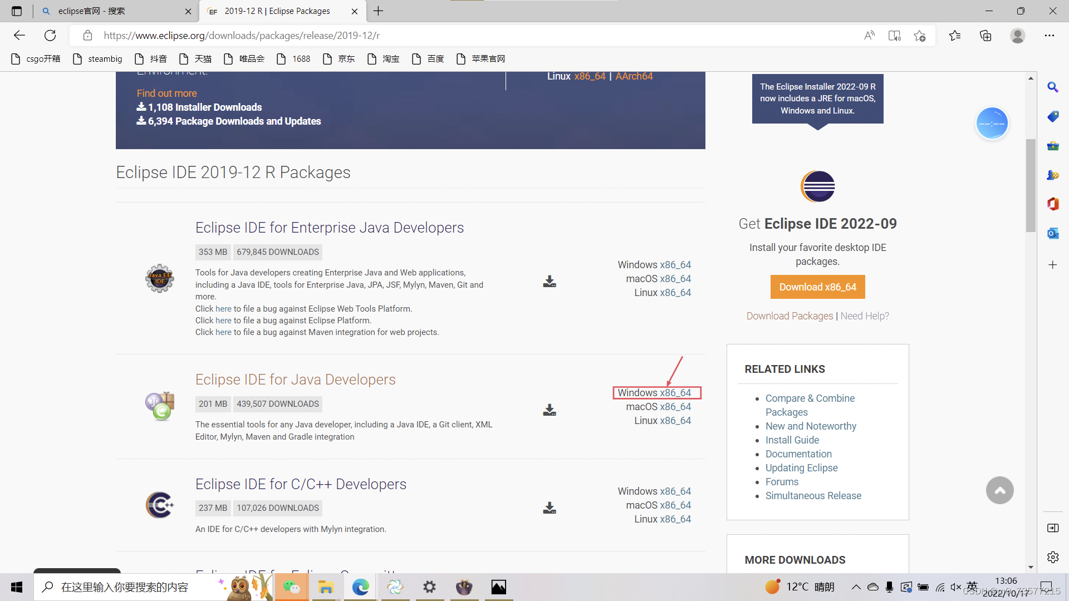Open the sidebar settings gear icon
This screenshot has height=601, width=1069.
[1053, 557]
